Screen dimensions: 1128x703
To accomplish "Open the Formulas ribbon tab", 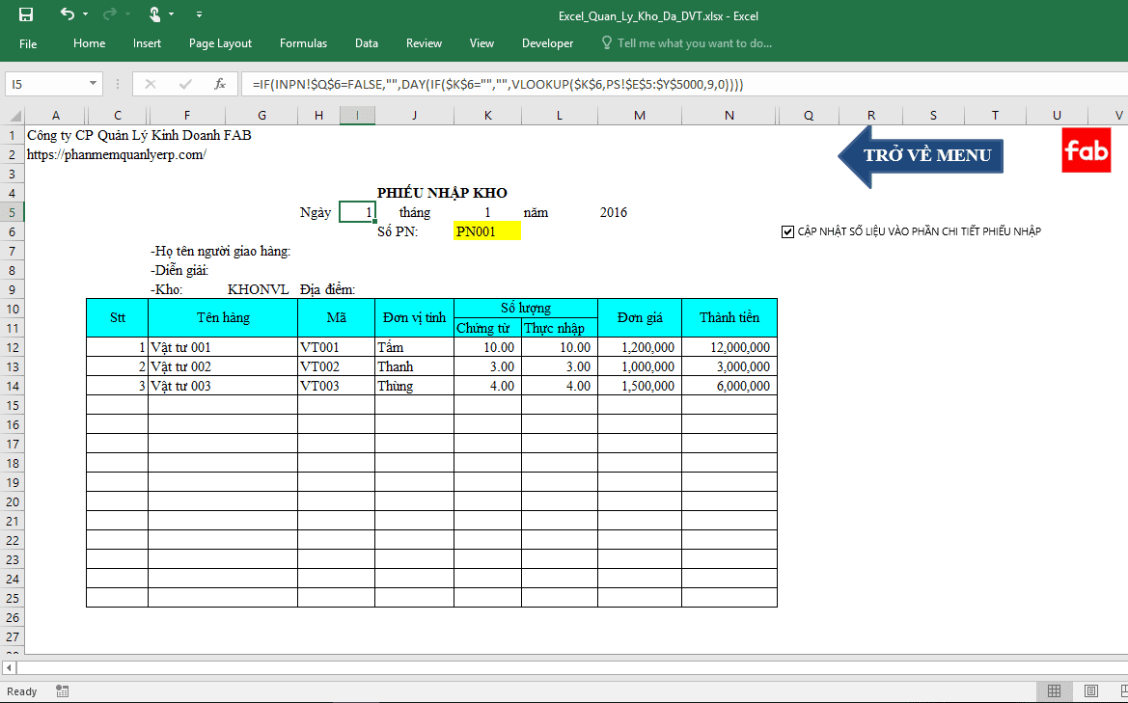I will [303, 43].
